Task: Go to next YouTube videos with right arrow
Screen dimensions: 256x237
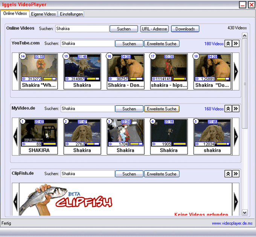Action: 236,72
